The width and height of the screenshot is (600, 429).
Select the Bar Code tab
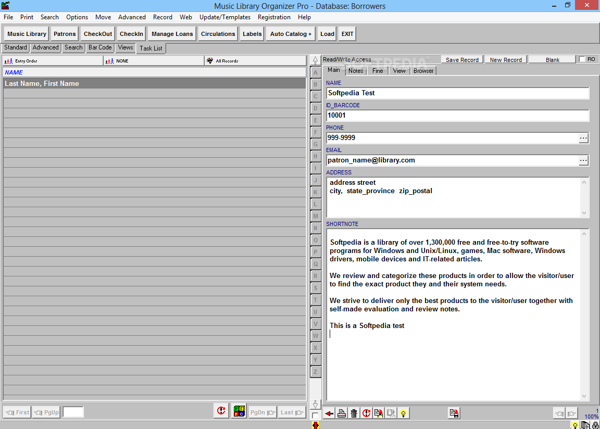100,47
